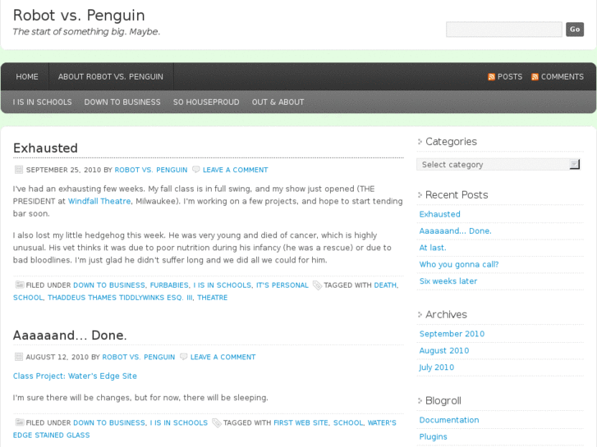Open Who you gonna call? recent post

459,264
